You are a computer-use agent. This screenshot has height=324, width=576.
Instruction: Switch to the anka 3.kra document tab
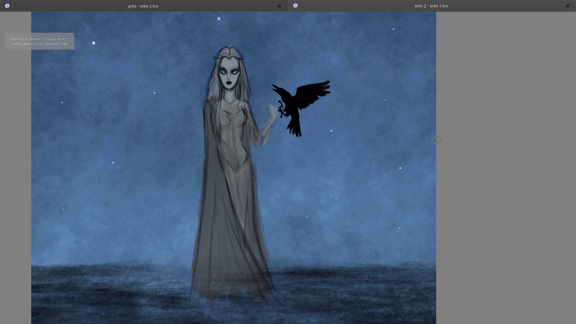431,6
